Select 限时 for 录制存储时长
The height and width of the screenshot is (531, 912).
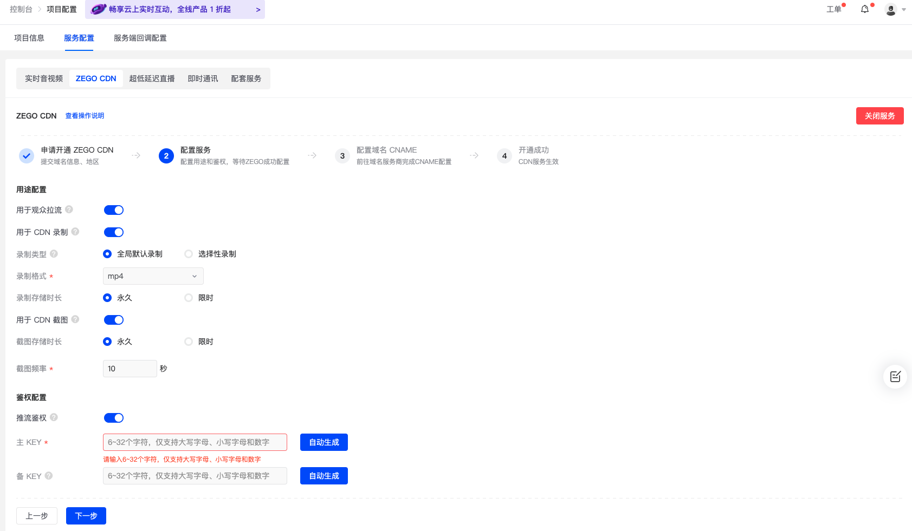point(189,298)
